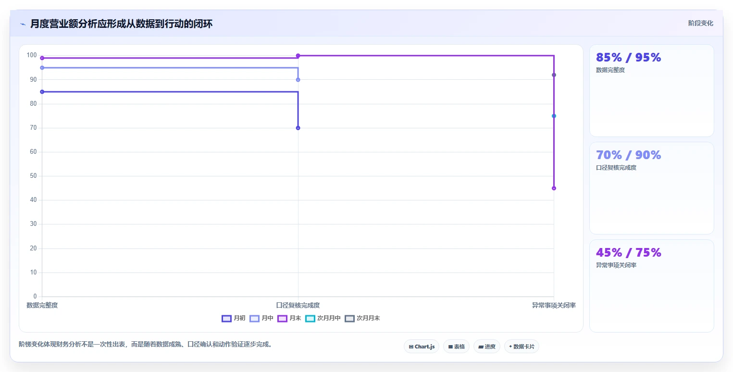Click the lightning icon beside the title
The image size is (733, 372).
point(23,24)
